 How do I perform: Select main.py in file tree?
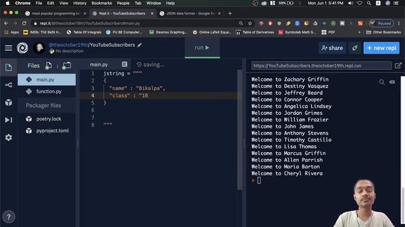[x=47, y=79]
